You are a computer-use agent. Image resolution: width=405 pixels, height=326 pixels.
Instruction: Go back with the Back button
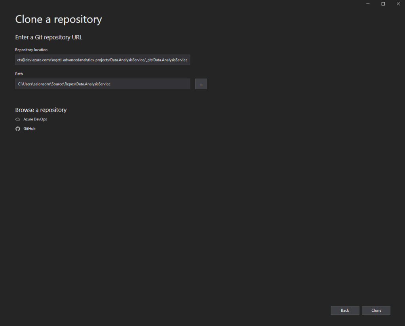345,311
